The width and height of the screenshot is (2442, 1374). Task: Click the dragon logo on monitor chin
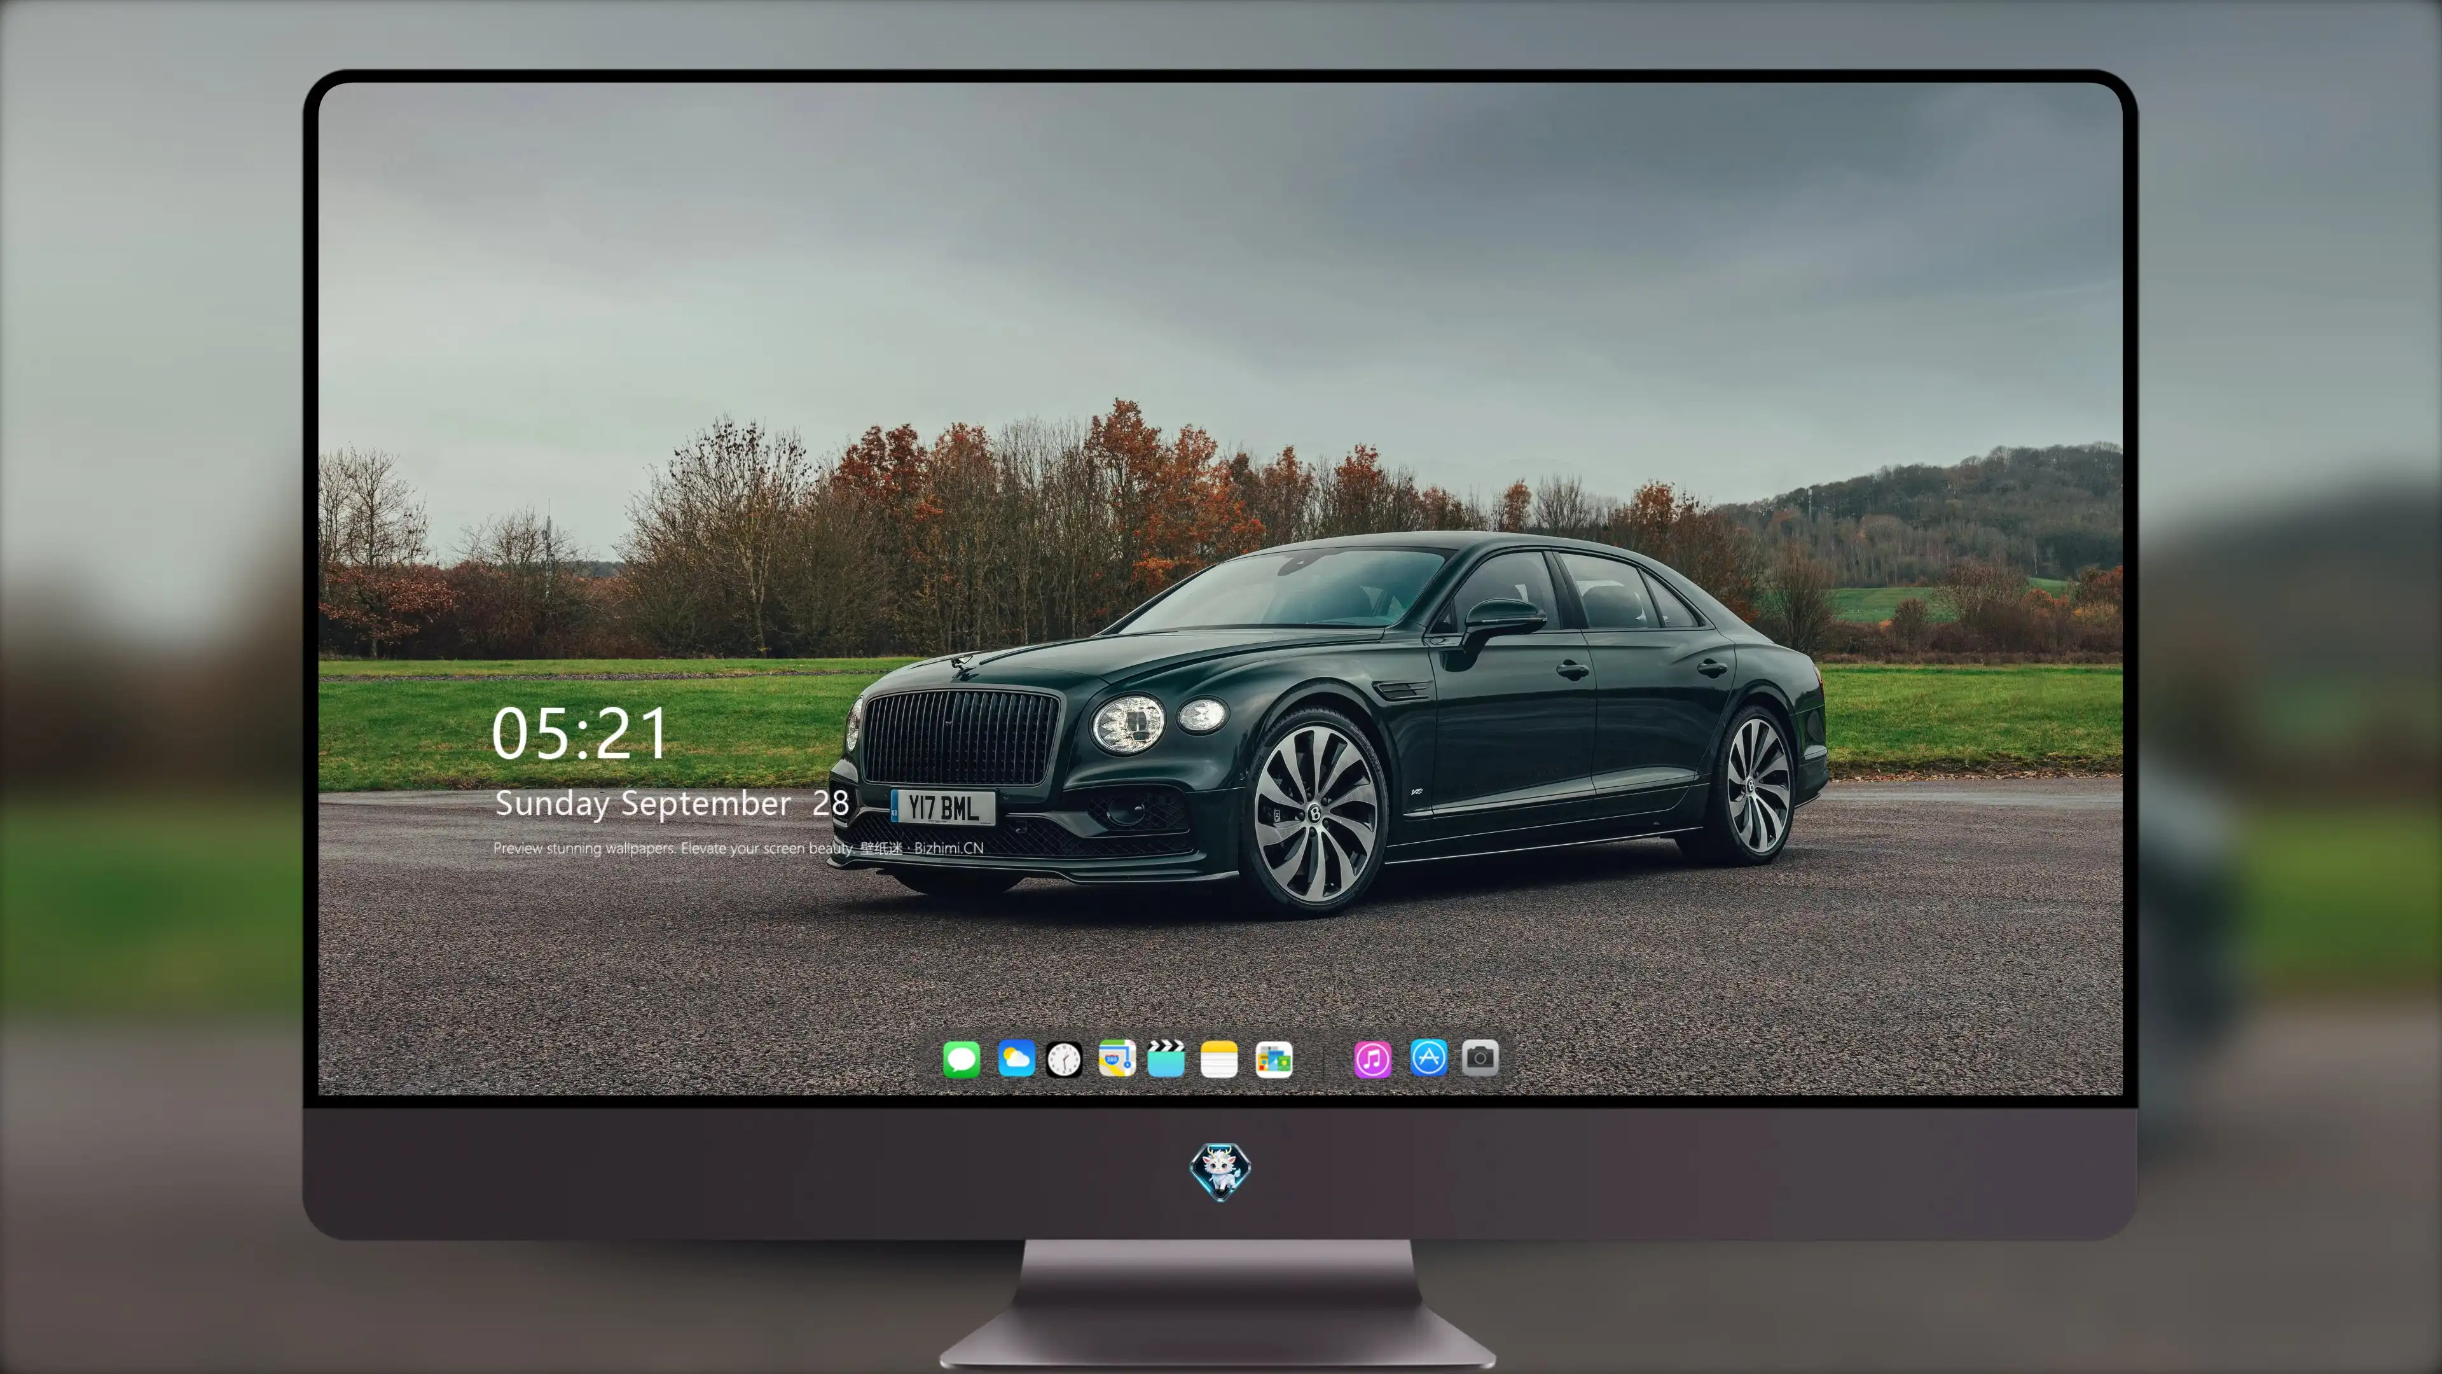pos(1220,1172)
